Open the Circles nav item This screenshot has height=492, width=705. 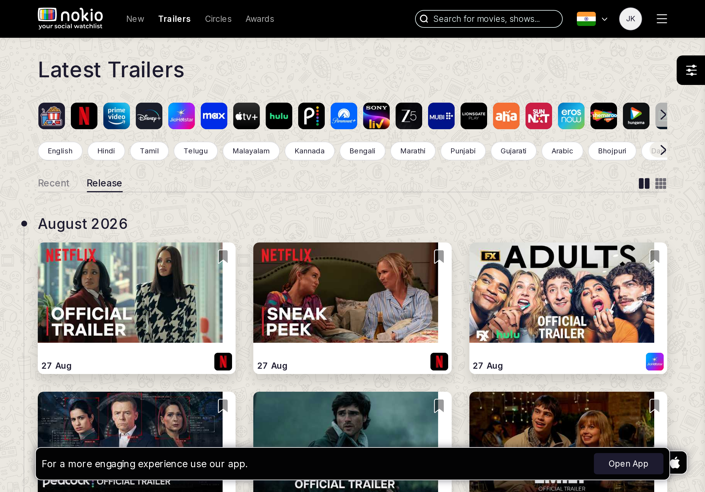coord(218,19)
